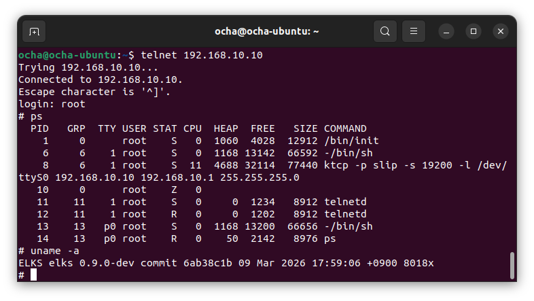Click the PID column header
Screen dimensions: 534x301
pyautogui.click(x=39, y=128)
